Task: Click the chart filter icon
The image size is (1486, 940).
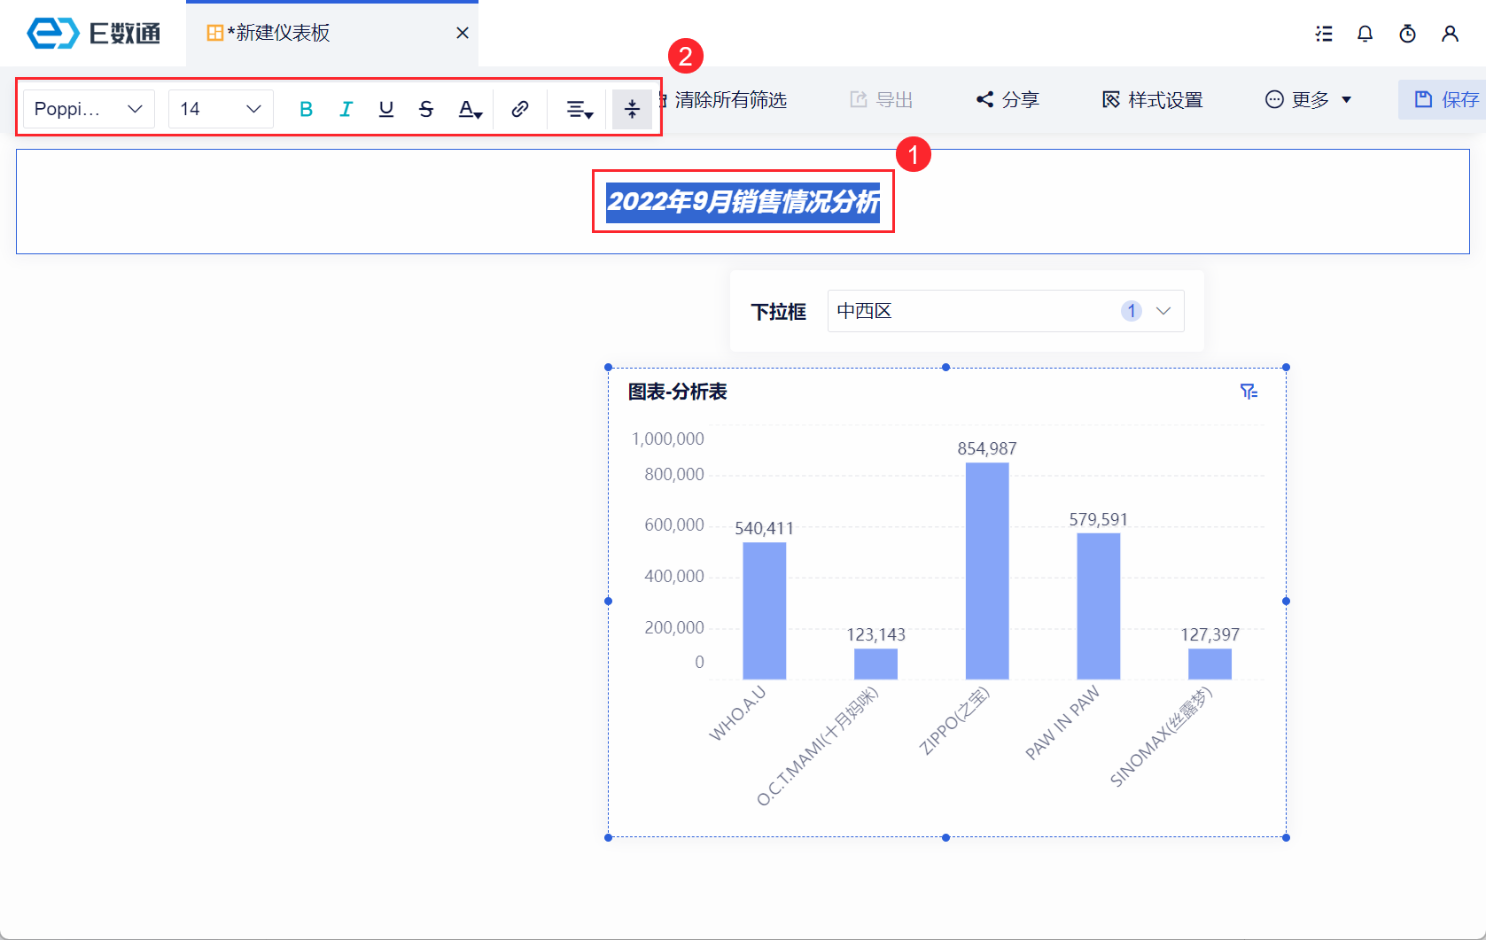Action: point(1249,392)
